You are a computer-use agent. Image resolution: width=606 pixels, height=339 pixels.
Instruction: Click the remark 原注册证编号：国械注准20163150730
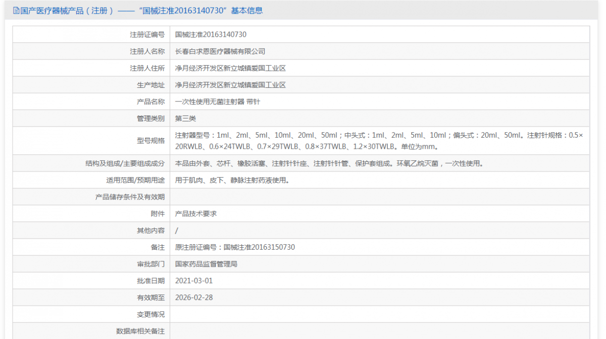point(235,247)
